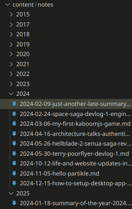Click markdown icon of my-first-kaboomjs-game.md
This screenshot has width=132, height=209.
pos(14,124)
